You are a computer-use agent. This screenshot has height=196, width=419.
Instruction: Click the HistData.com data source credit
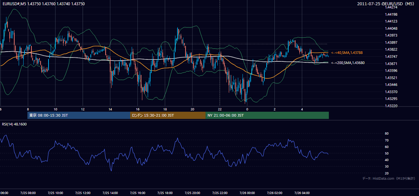pos(389,178)
